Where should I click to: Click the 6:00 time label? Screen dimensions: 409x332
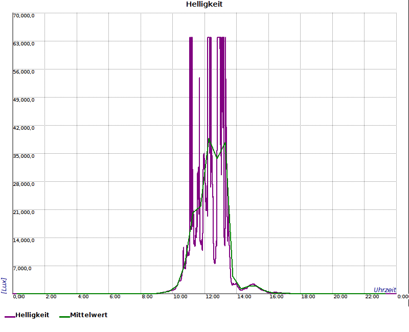pos(115,297)
